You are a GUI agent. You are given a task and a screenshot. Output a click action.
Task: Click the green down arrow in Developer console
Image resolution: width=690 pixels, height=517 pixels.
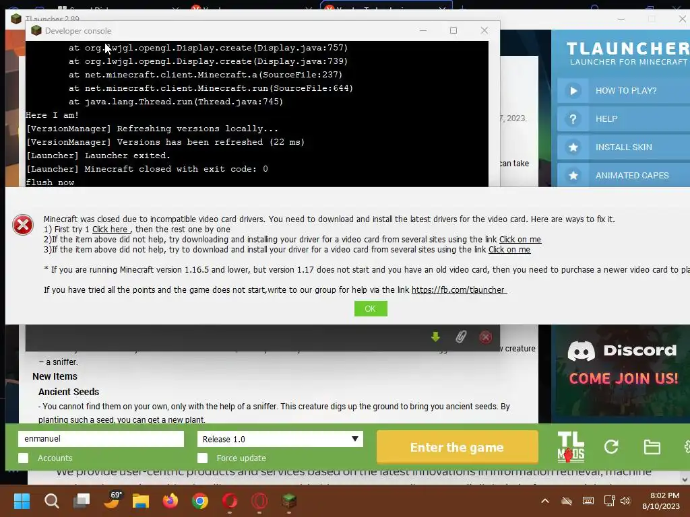[436, 337]
